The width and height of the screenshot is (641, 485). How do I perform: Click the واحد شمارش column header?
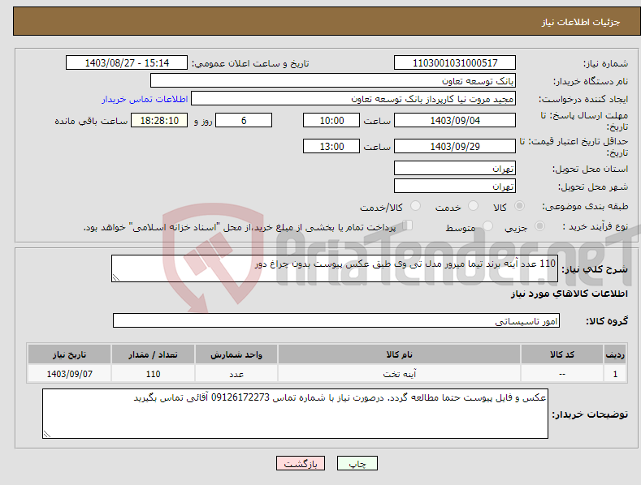coord(236,354)
